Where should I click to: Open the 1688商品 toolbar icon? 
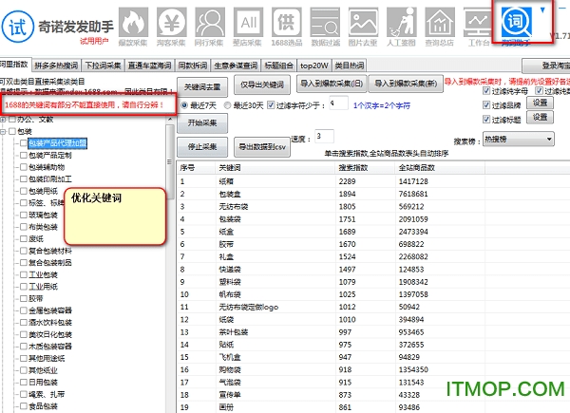coord(287,24)
